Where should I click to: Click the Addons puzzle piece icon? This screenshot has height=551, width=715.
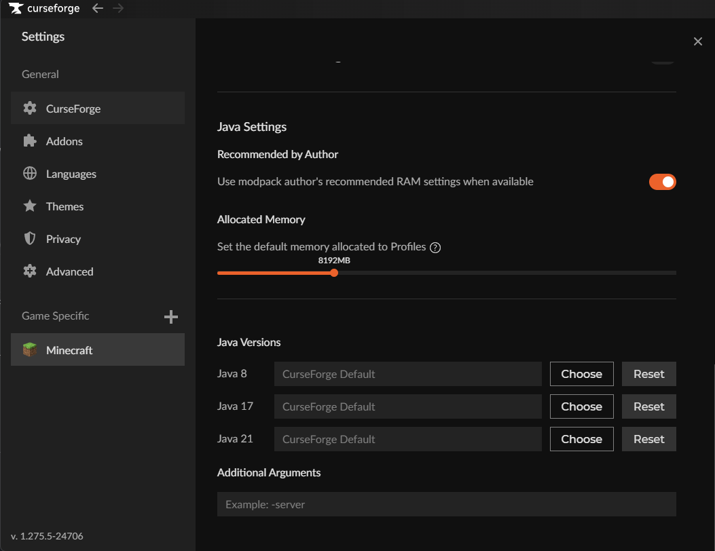coord(30,141)
